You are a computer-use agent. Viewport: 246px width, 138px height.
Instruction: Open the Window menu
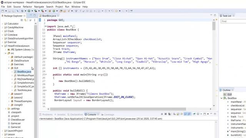coord(76,7)
